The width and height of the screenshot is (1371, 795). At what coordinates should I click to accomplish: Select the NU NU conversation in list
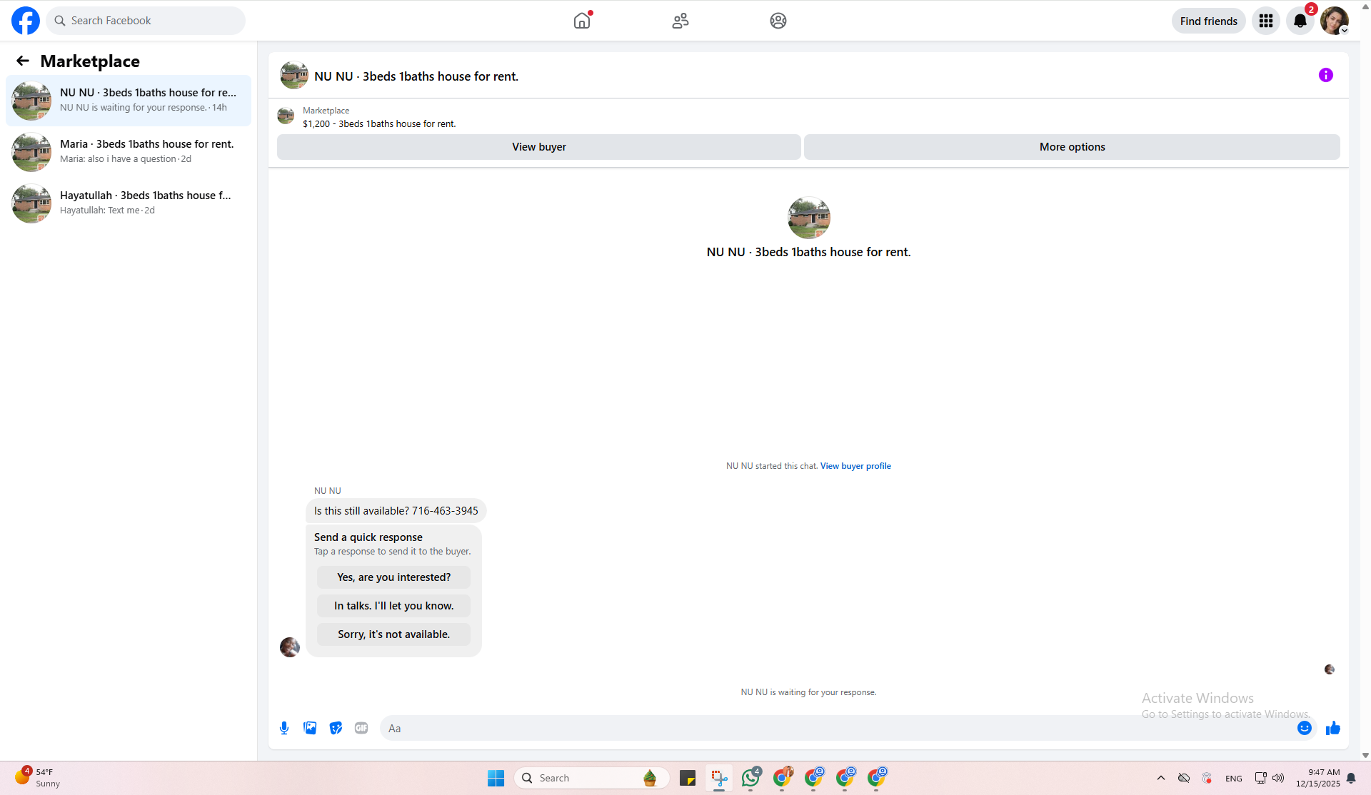coord(129,101)
